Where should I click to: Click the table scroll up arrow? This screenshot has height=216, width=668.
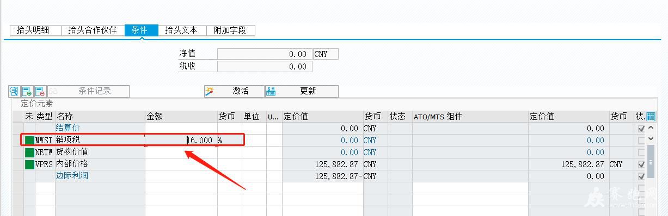(x=651, y=128)
